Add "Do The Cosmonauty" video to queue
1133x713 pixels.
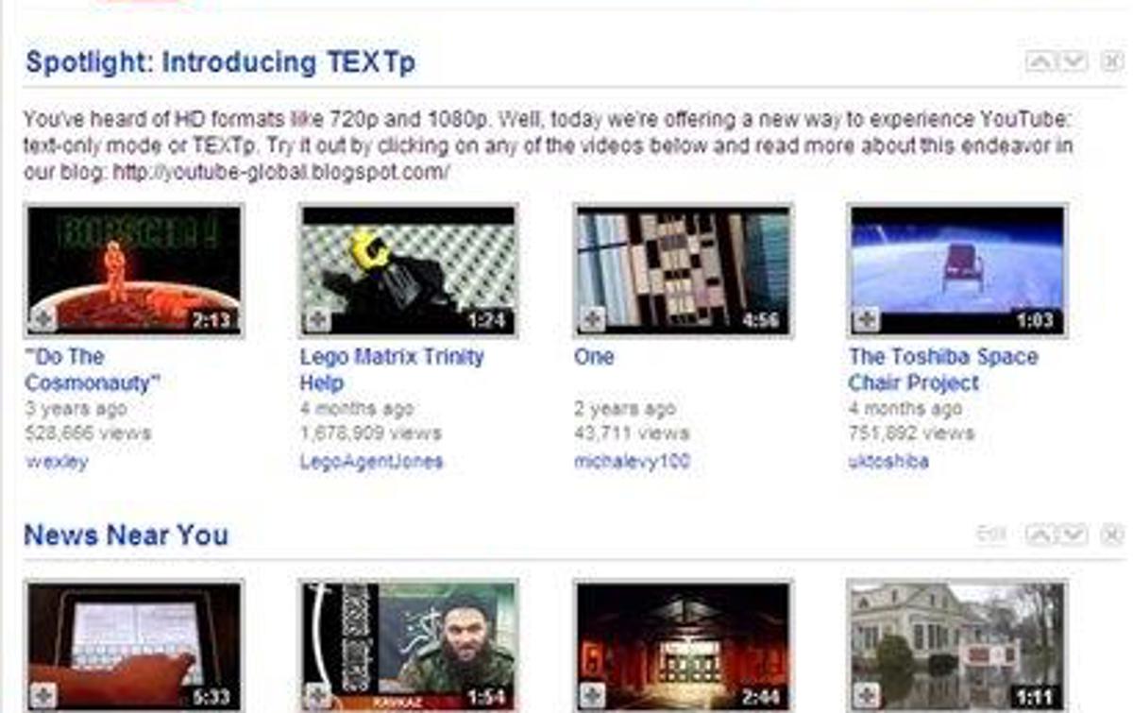coord(42,319)
